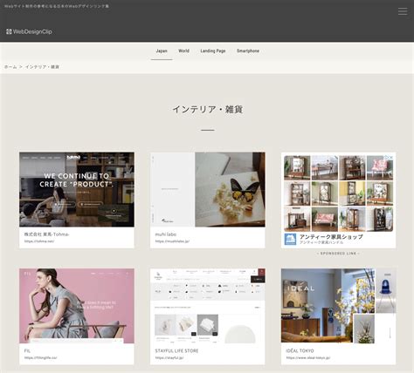Viewport: 414px width, 373px height.
Task: Go to the Smartphone tab
Action: tap(248, 51)
